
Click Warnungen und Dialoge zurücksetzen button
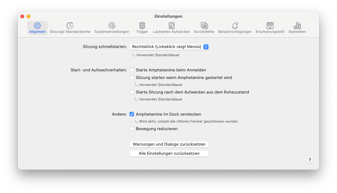point(169,144)
